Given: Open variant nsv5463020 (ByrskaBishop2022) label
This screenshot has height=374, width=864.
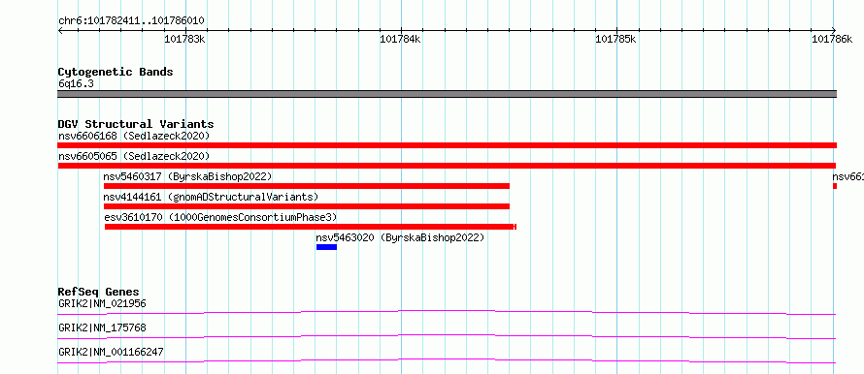Looking at the screenshot, I should click(400, 237).
